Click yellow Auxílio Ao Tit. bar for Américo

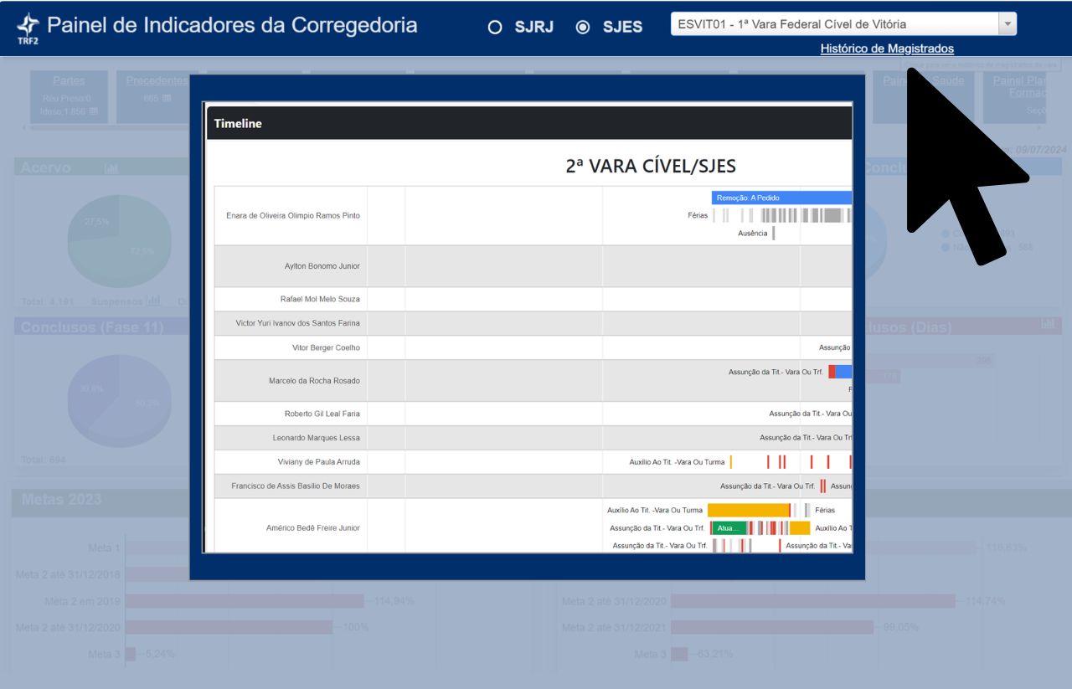point(748,510)
